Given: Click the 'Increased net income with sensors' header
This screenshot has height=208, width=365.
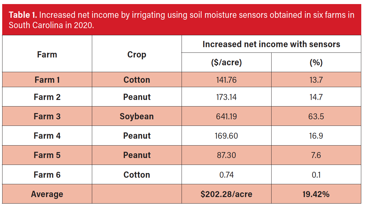Looking at the screenshot, I should (271, 44).
